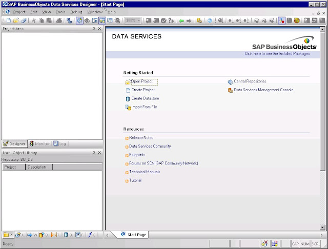This screenshot has height=249, width=328.
Task: Open the Tutorial resource link
Action: [x=135, y=180]
